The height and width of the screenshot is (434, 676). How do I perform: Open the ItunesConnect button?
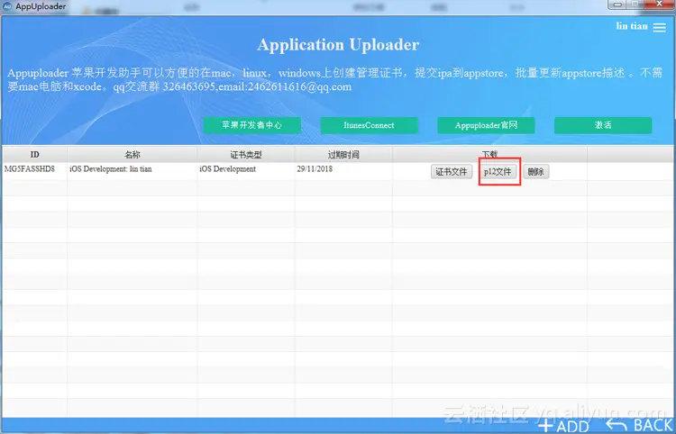point(369,125)
